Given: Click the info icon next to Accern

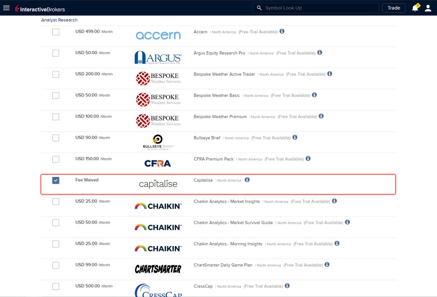Looking at the screenshot, I should (x=282, y=32).
